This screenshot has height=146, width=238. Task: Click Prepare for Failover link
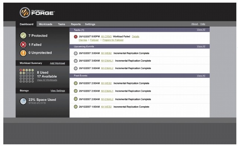(113, 40)
